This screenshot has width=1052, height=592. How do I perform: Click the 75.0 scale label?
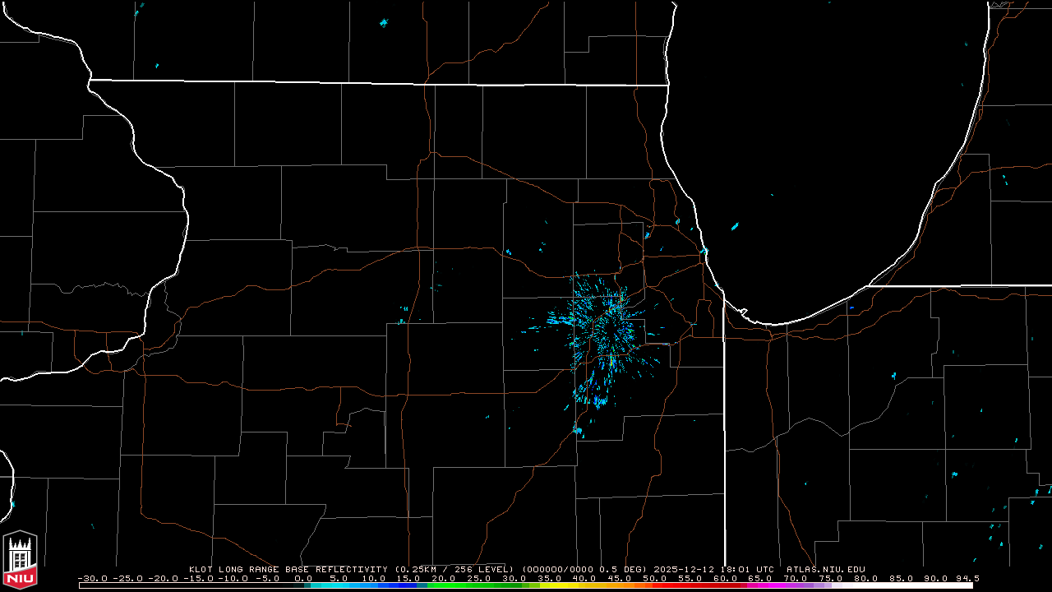tap(831, 578)
